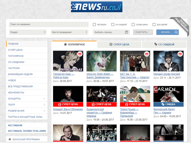Click Супер-цена banner under Графиня Марица photo

click(x=101, y=104)
